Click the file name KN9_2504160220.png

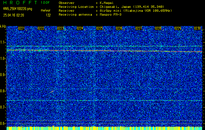[x=18, y=9]
